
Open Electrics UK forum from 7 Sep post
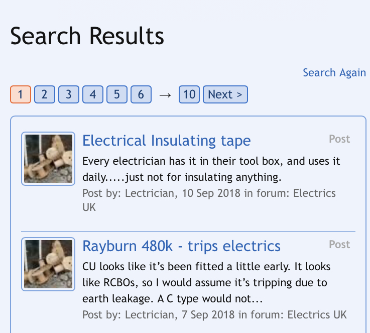tap(317, 315)
